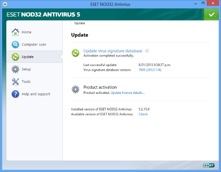The height and width of the screenshot is (172, 221).
Task: Select the Update menu item
Action: pos(35,57)
